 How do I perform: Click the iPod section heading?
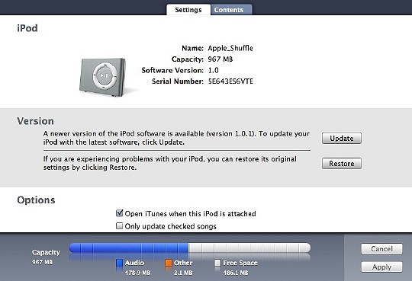[x=27, y=28]
